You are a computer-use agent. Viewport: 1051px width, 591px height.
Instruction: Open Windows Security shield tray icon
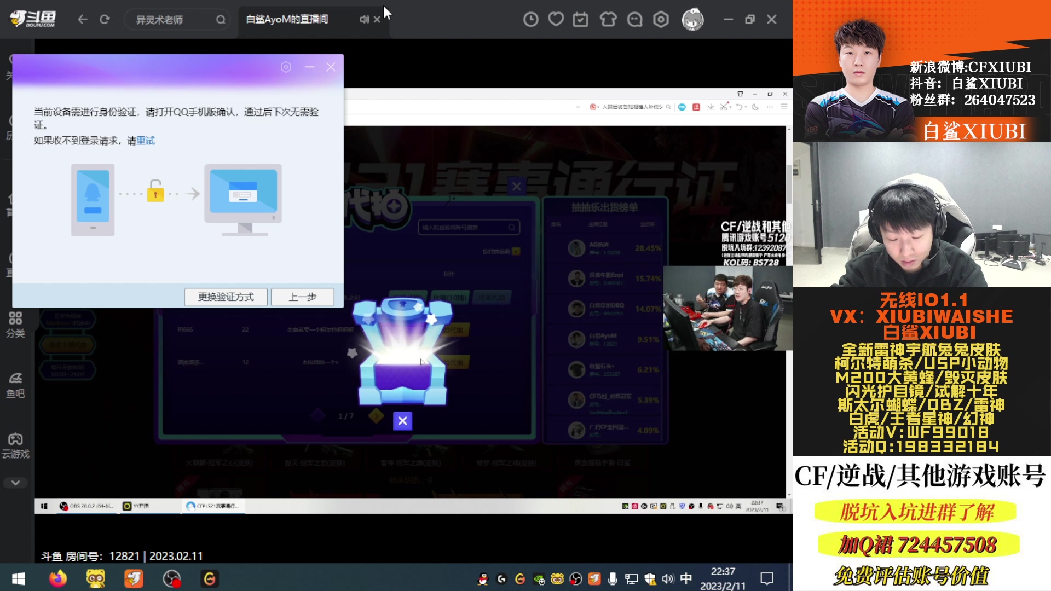[x=650, y=579]
